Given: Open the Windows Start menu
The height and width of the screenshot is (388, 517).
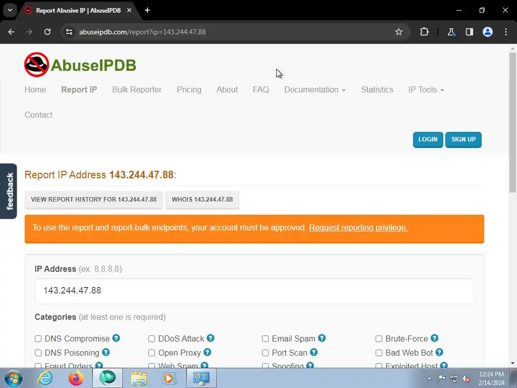Looking at the screenshot, I should tap(14, 378).
